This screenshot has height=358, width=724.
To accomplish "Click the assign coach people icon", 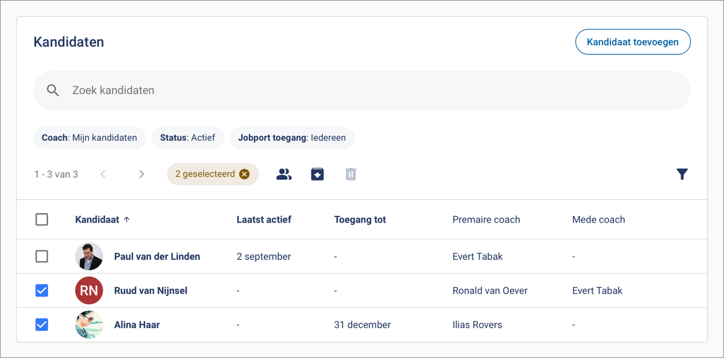I will pos(284,174).
